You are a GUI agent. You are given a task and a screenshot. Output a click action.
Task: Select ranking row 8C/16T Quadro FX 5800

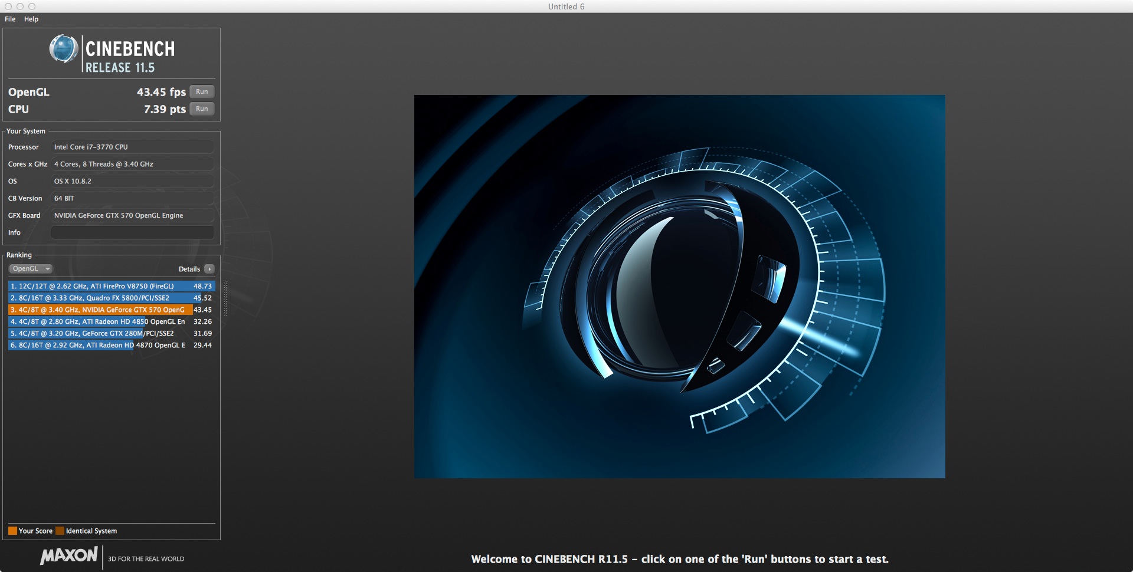tap(112, 298)
